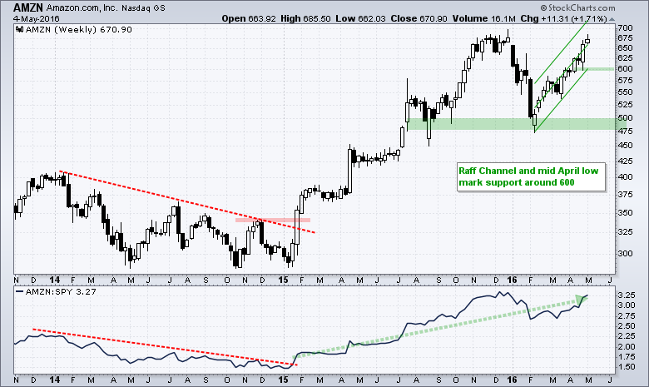Click the 550 price axis label

tap(625, 92)
